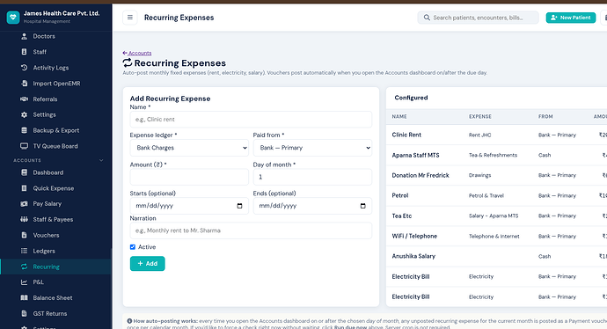Open the Expense ledger dropdown
The image size is (607, 329).
pos(189,148)
